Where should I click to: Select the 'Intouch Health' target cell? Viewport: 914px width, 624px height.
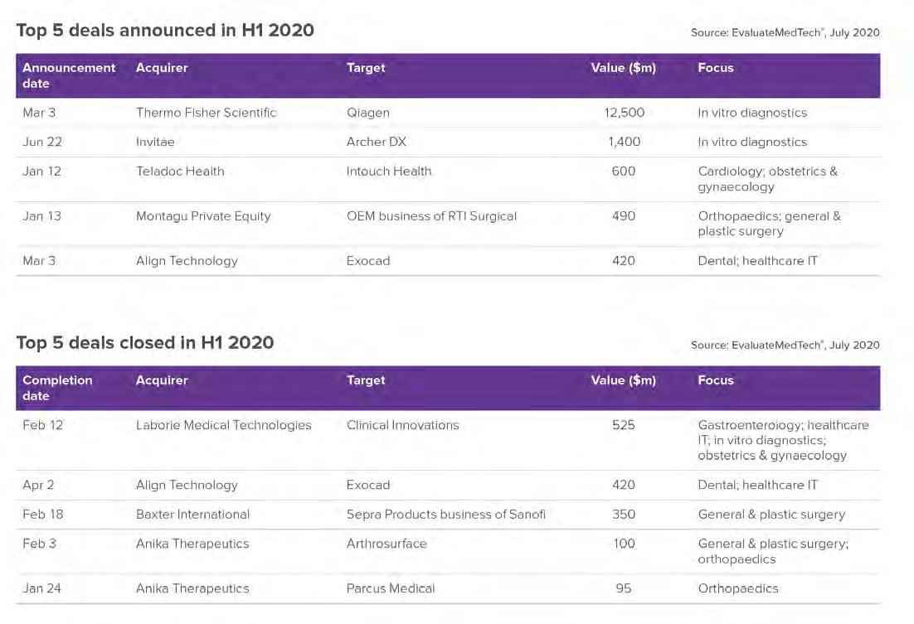pos(389,172)
